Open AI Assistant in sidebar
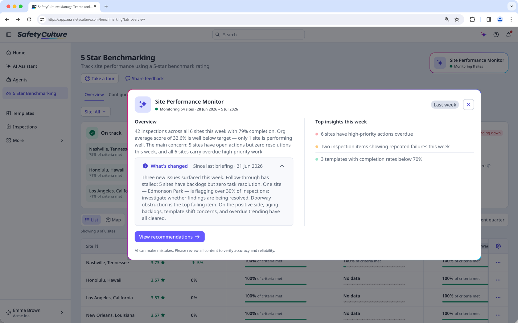Screen dimensions: 518x323 click(x=35, y=66)
